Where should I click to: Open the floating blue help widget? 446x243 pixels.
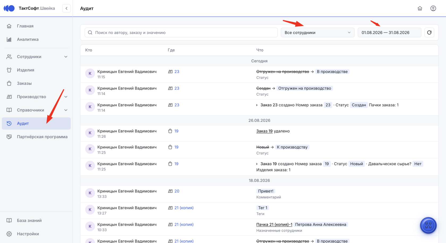coord(428,225)
